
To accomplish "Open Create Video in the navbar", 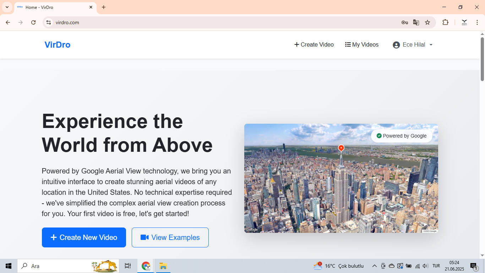I will (314, 44).
